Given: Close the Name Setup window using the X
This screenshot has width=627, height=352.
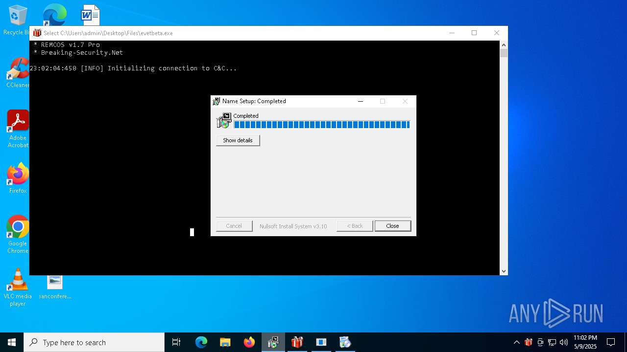Looking at the screenshot, I should click(405, 101).
